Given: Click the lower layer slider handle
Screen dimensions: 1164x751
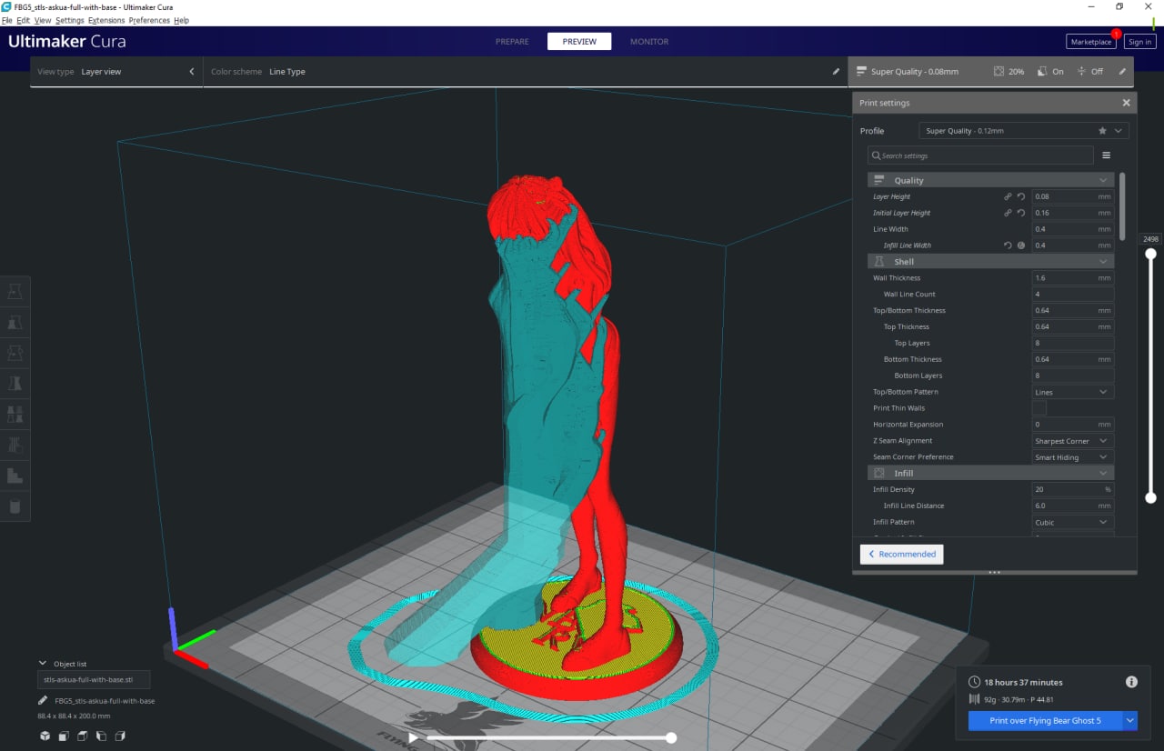Looking at the screenshot, I should [1150, 497].
